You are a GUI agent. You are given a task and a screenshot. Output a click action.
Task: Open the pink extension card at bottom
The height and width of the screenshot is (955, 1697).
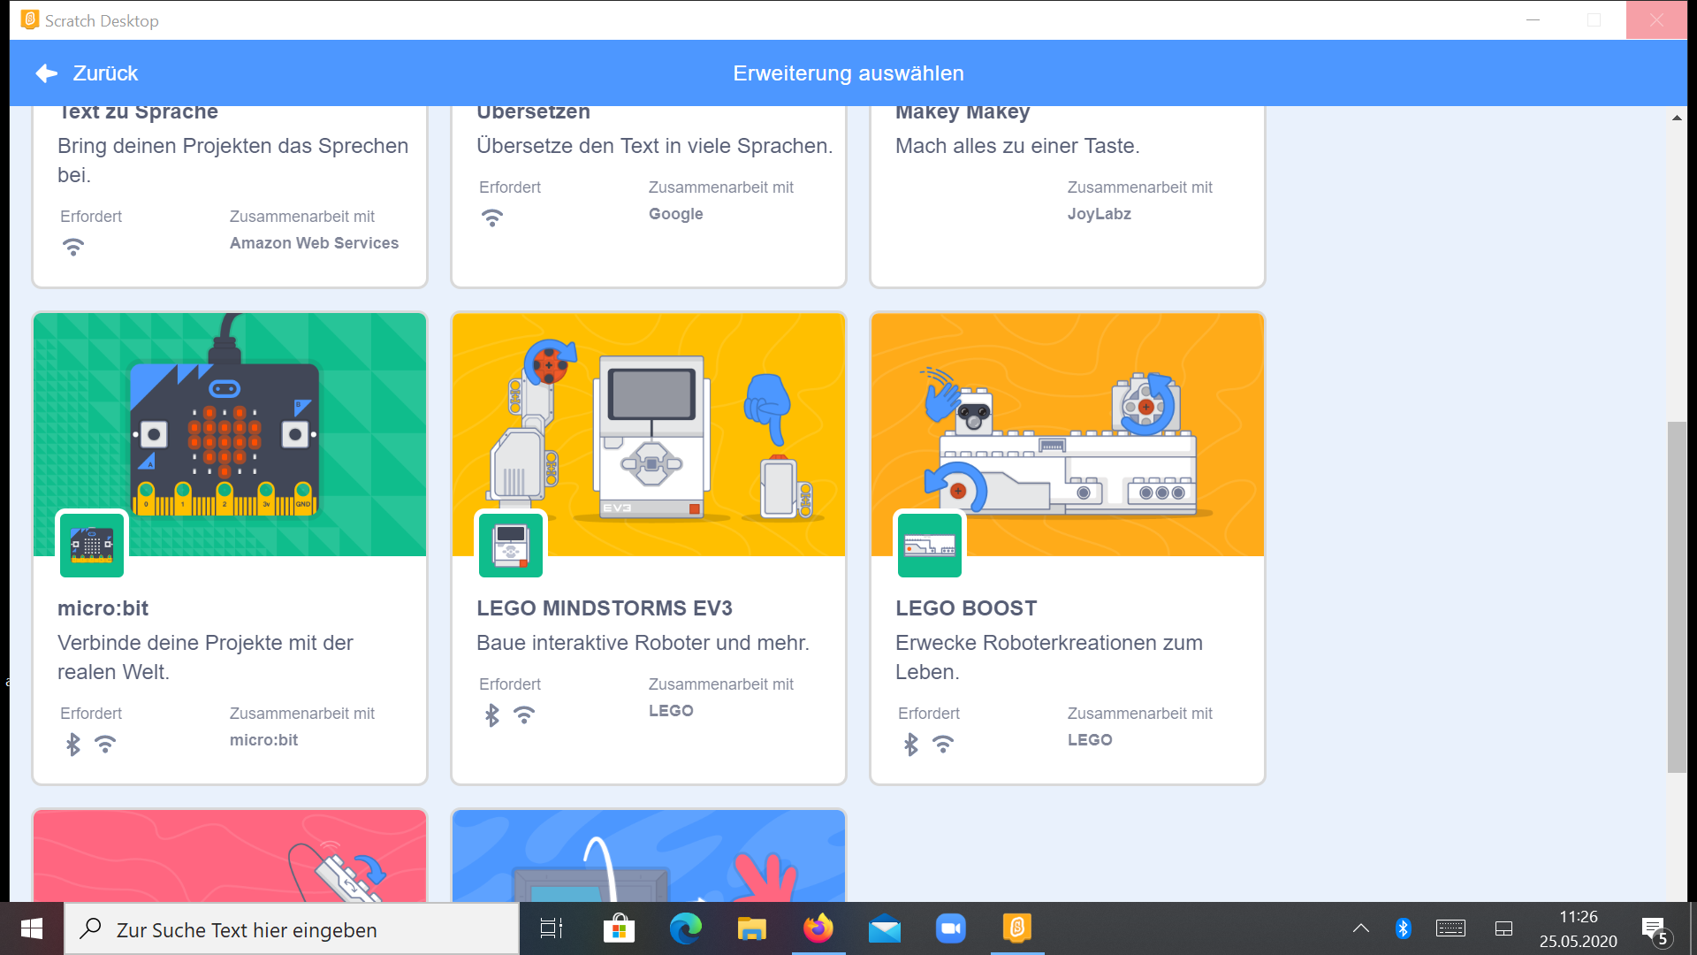point(230,856)
